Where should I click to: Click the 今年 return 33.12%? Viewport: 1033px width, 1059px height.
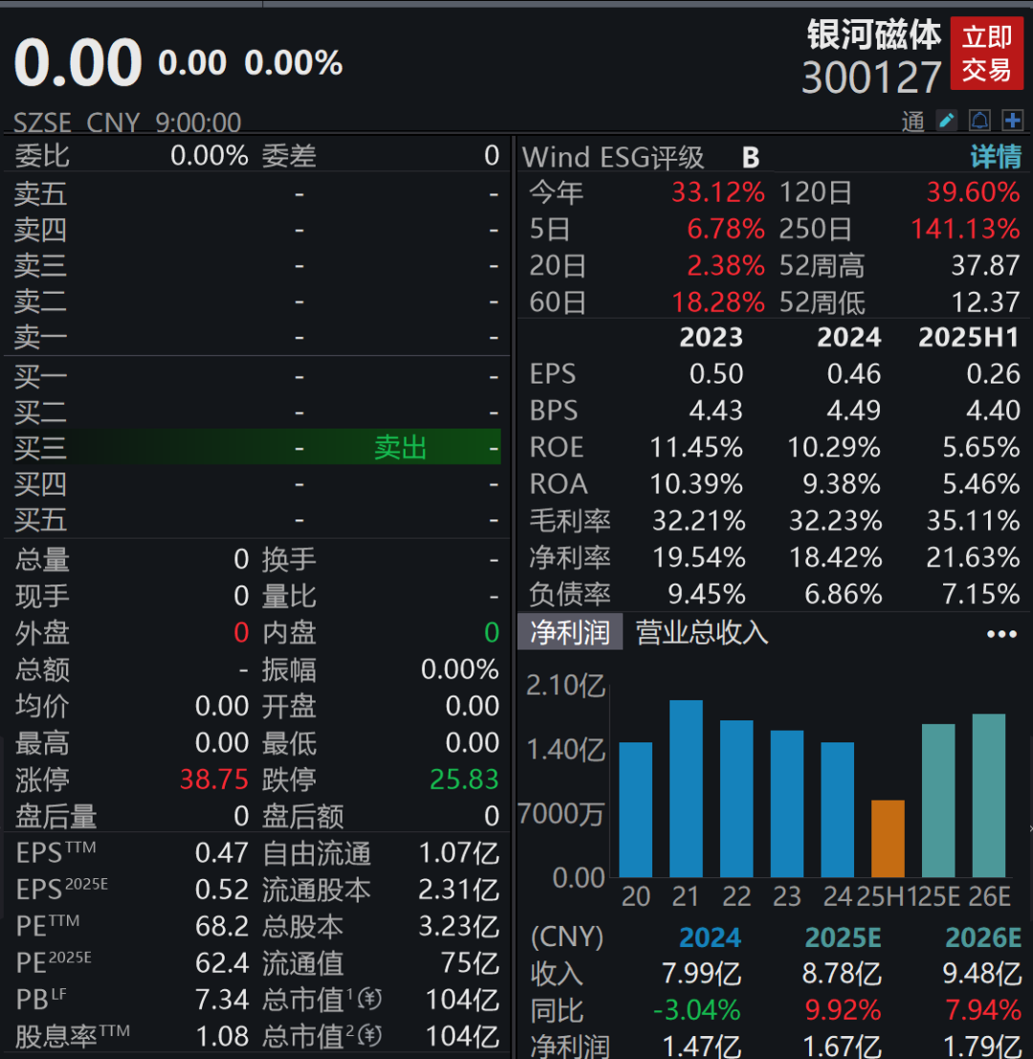717,192
